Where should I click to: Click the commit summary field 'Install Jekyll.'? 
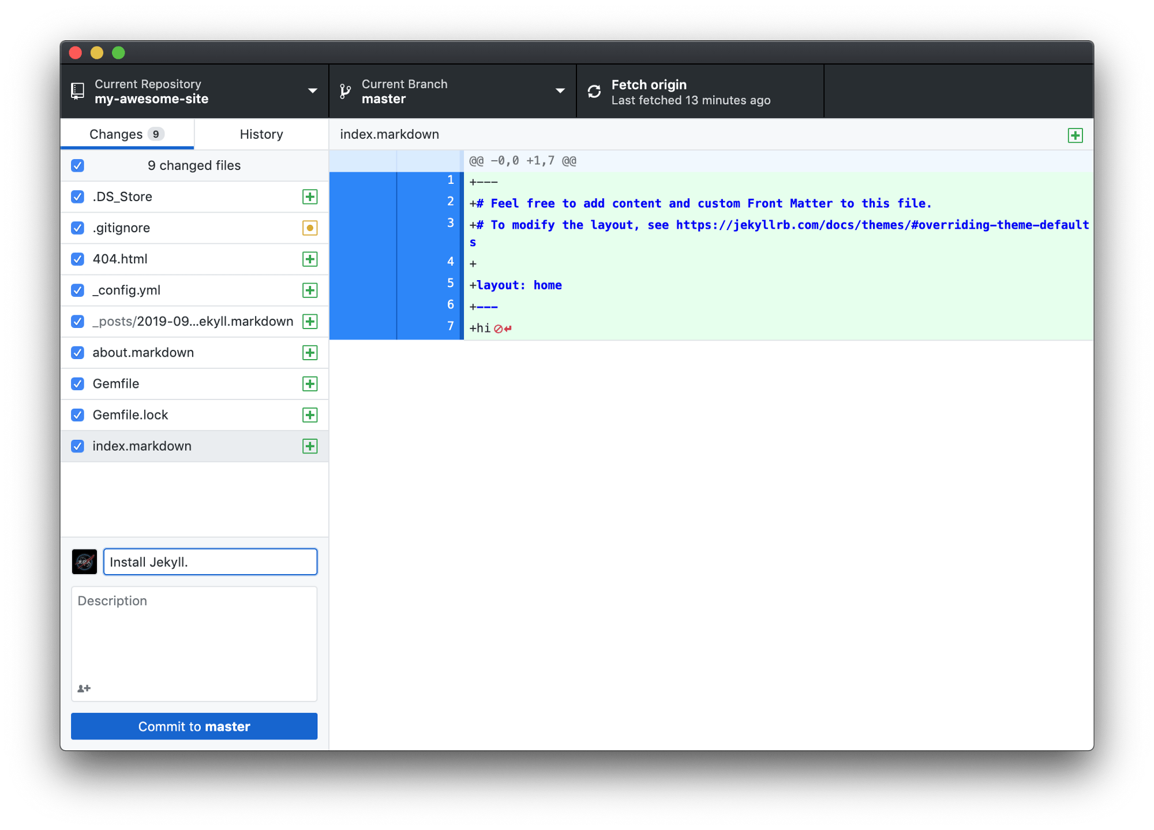[210, 561]
